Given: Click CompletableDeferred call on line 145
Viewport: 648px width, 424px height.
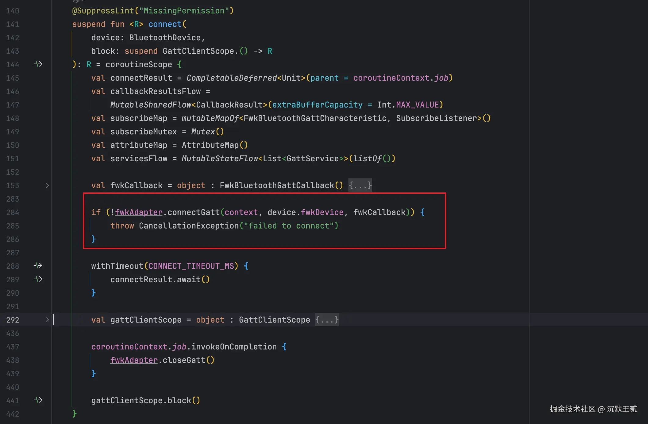Looking at the screenshot, I should [x=231, y=78].
